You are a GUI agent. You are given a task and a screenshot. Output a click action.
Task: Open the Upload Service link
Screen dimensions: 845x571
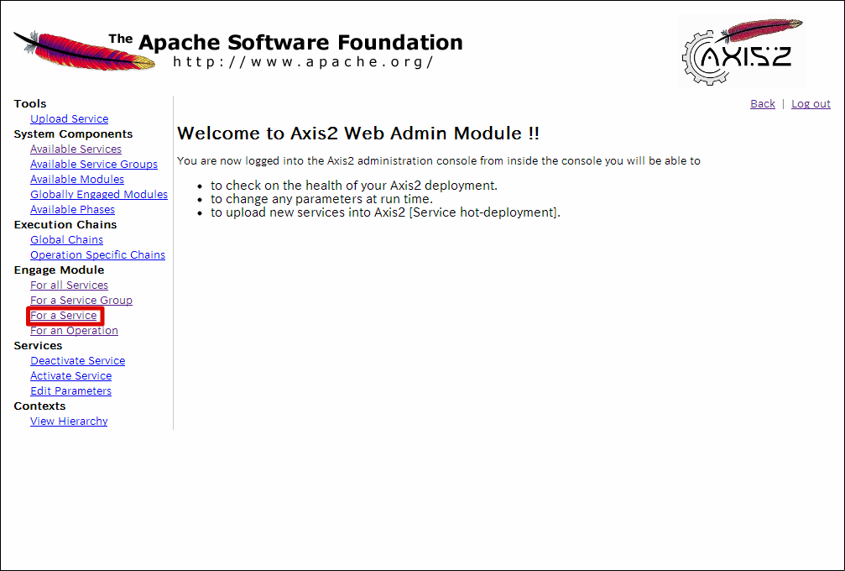69,118
